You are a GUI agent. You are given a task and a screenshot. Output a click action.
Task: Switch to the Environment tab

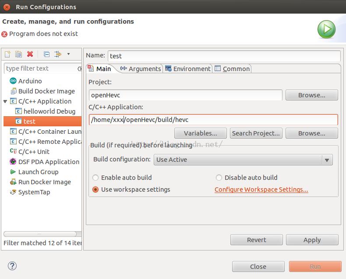click(x=188, y=69)
